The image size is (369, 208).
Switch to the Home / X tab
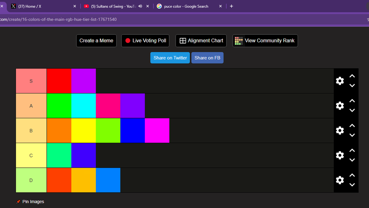[43, 6]
